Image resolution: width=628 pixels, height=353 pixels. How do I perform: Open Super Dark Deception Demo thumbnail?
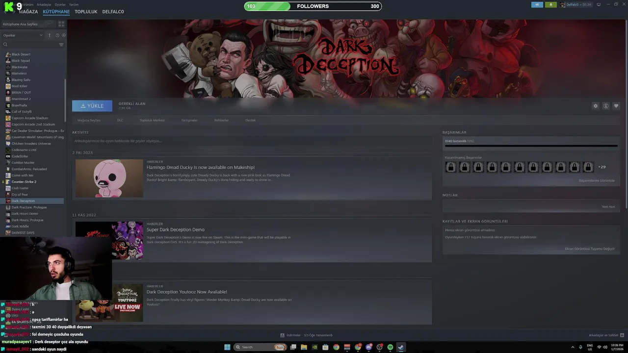109,240
